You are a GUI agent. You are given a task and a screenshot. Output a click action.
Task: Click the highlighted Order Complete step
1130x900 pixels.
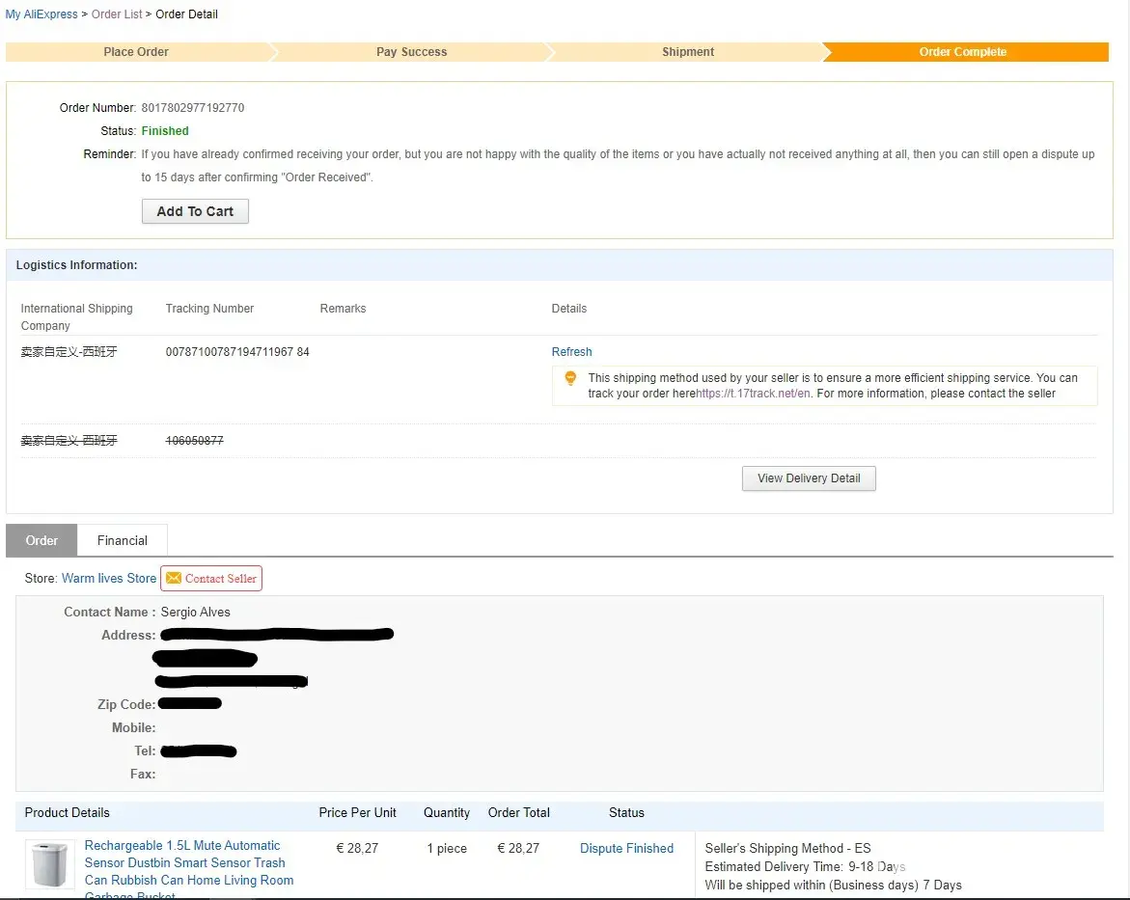pyautogui.click(x=962, y=52)
